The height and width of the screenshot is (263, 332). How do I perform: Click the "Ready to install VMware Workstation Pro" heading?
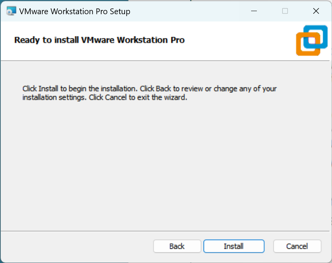(x=99, y=40)
